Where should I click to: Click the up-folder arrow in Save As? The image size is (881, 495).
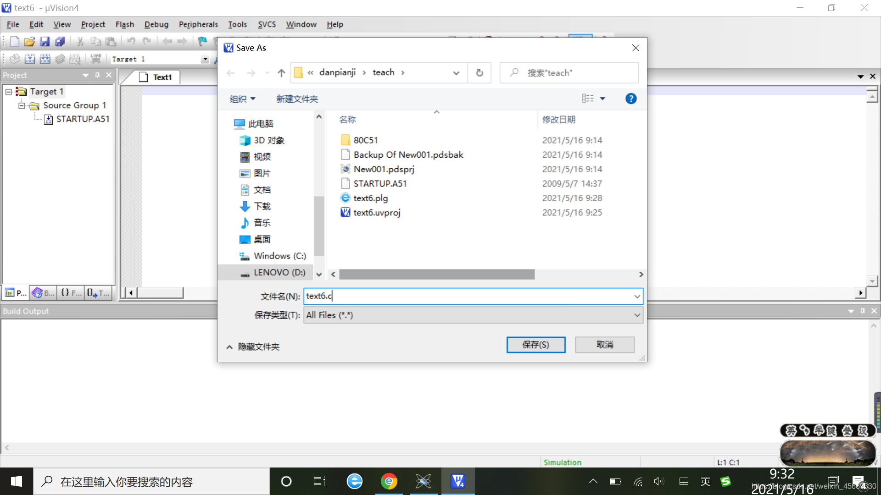point(281,73)
